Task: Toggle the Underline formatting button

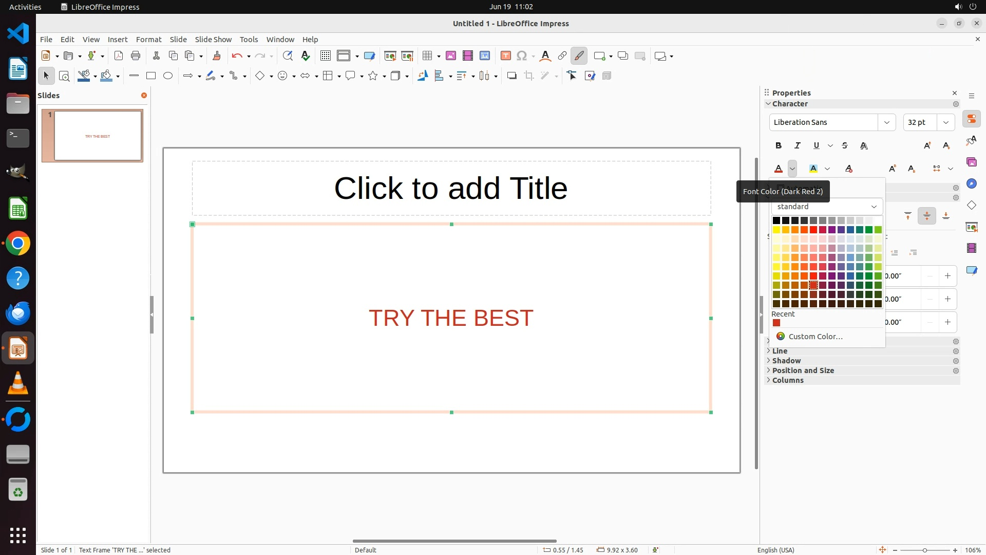Action: tap(817, 145)
